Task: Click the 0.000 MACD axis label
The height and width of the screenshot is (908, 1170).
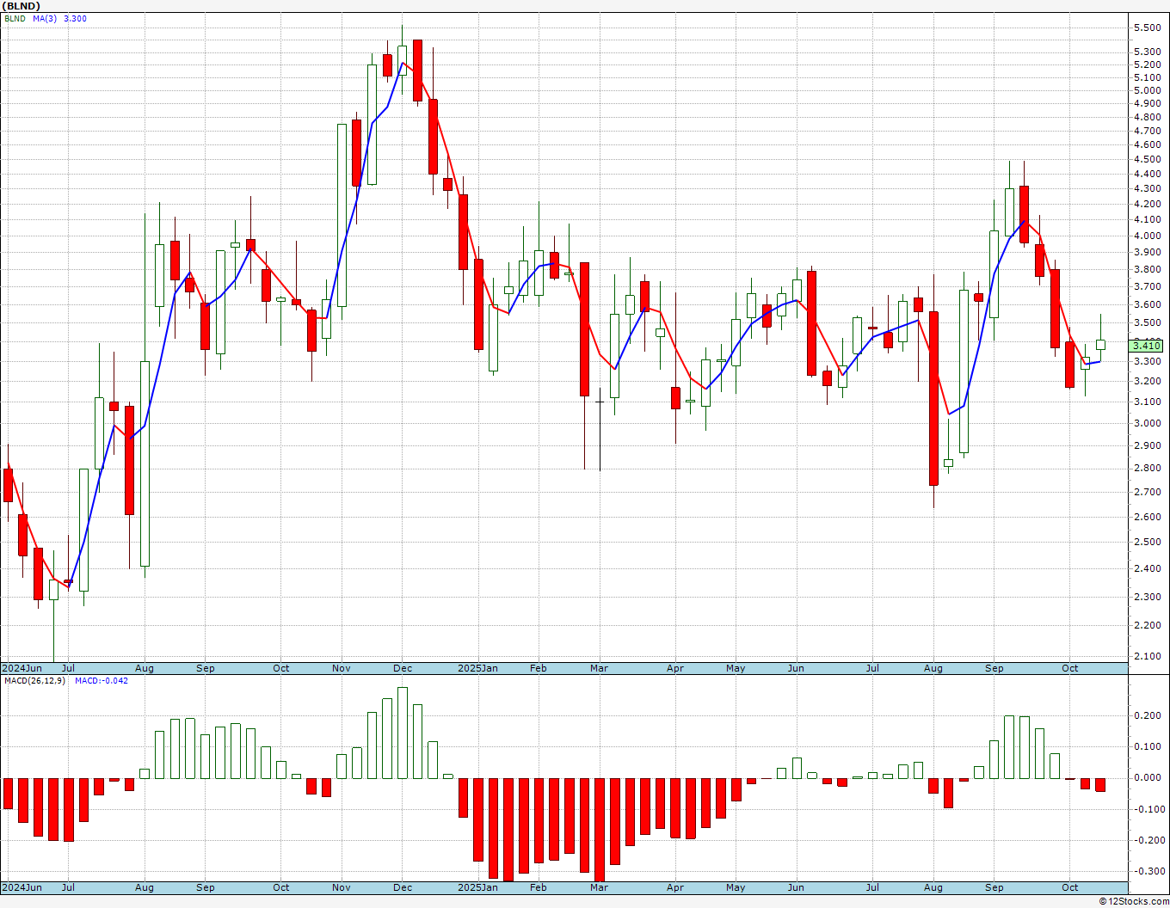Action: click(1148, 778)
